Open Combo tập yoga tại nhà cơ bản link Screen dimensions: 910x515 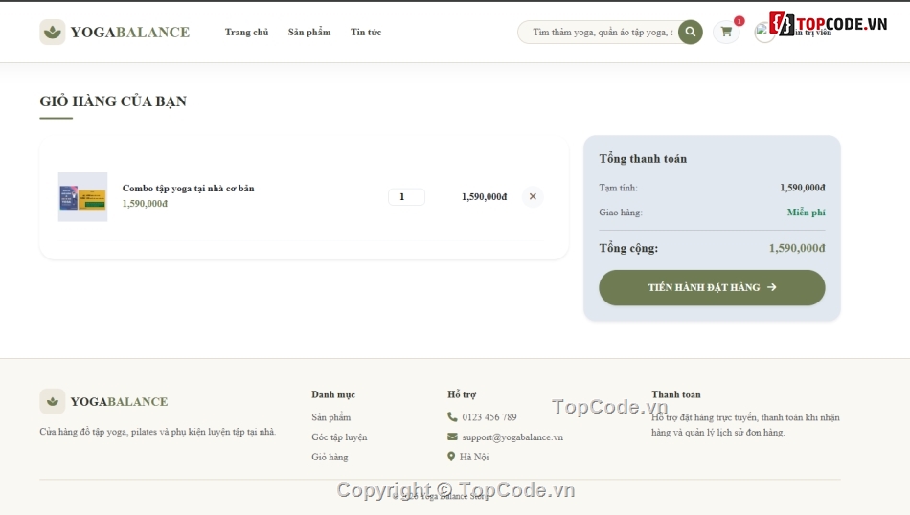coord(188,188)
